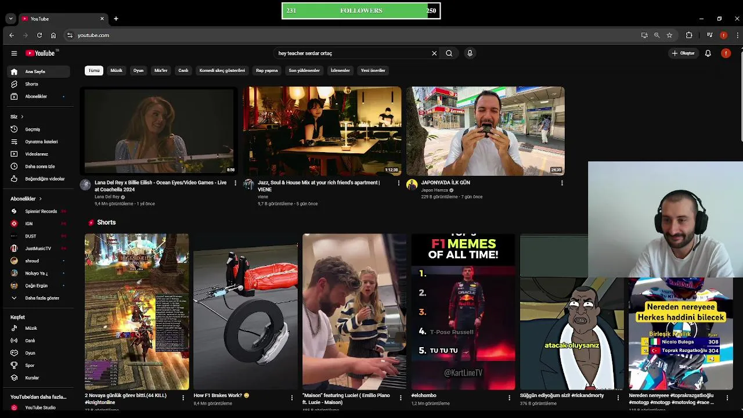The width and height of the screenshot is (743, 418).
Task: Open Geçmiş history page
Action: (39, 129)
